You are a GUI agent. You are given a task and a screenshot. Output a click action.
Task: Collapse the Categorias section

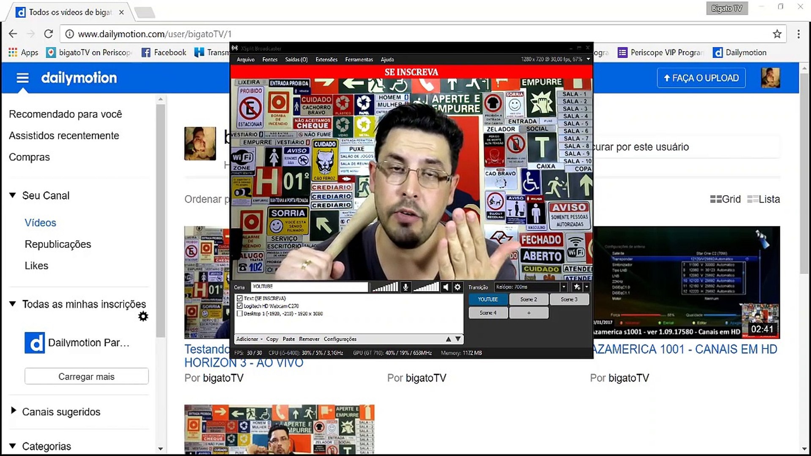click(13, 445)
